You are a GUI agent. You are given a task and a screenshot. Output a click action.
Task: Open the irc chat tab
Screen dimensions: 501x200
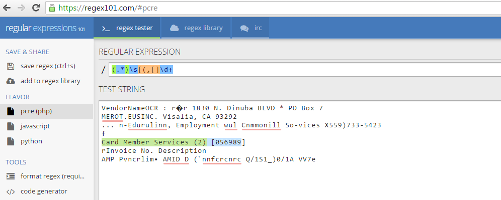(x=251, y=28)
